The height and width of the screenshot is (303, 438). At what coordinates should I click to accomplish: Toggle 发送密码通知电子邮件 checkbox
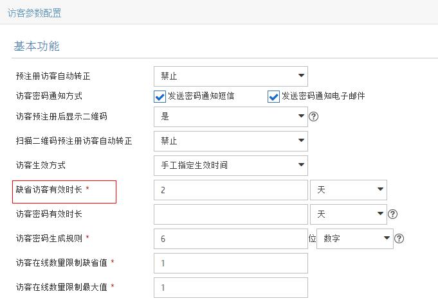point(274,96)
